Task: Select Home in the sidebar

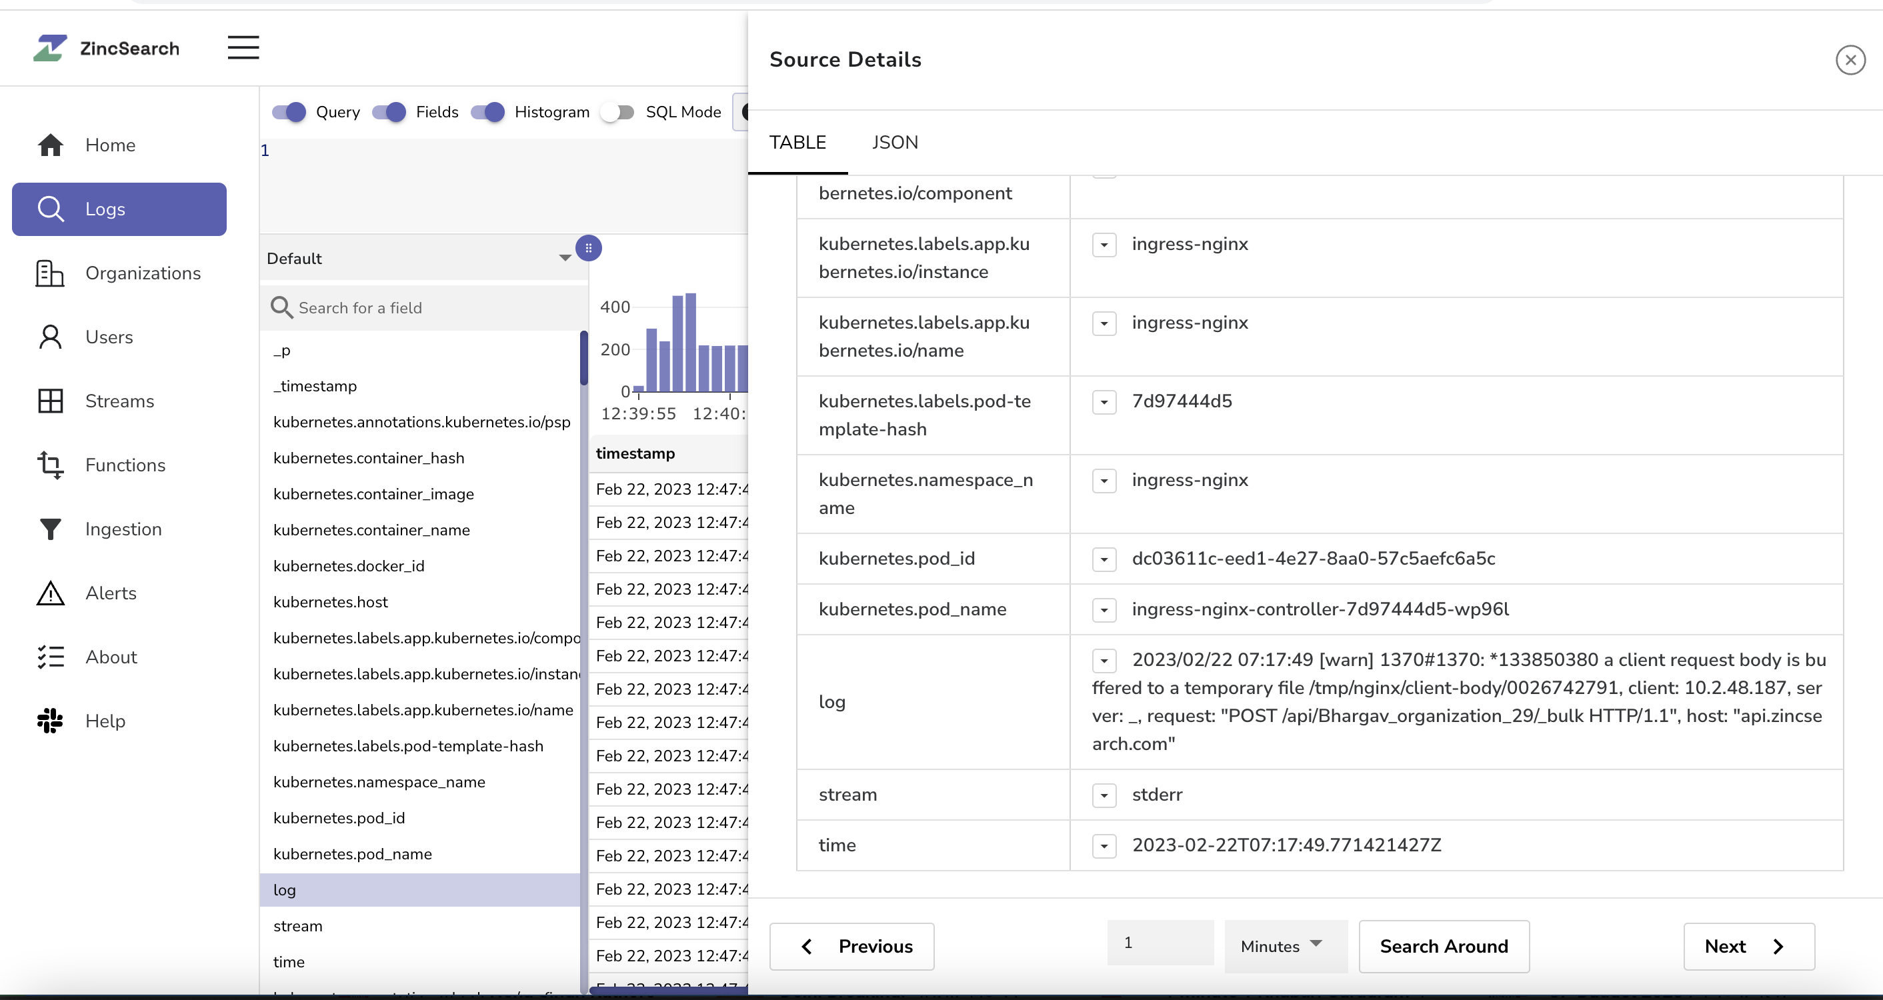Action: pos(109,145)
